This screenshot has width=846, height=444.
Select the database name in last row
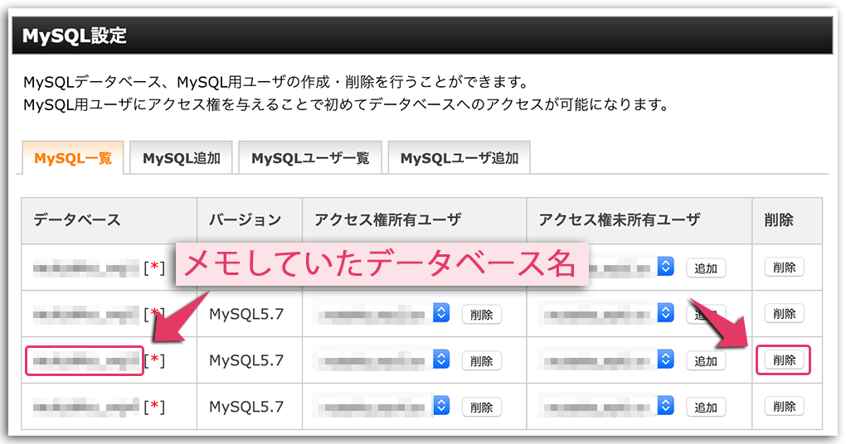tap(85, 407)
